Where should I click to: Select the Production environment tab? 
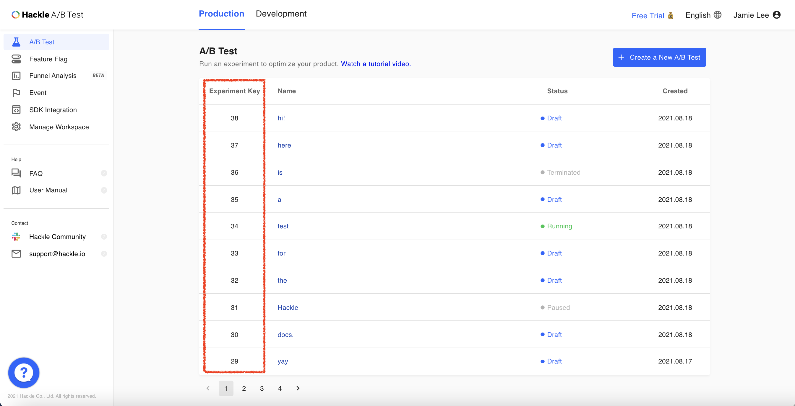221,14
